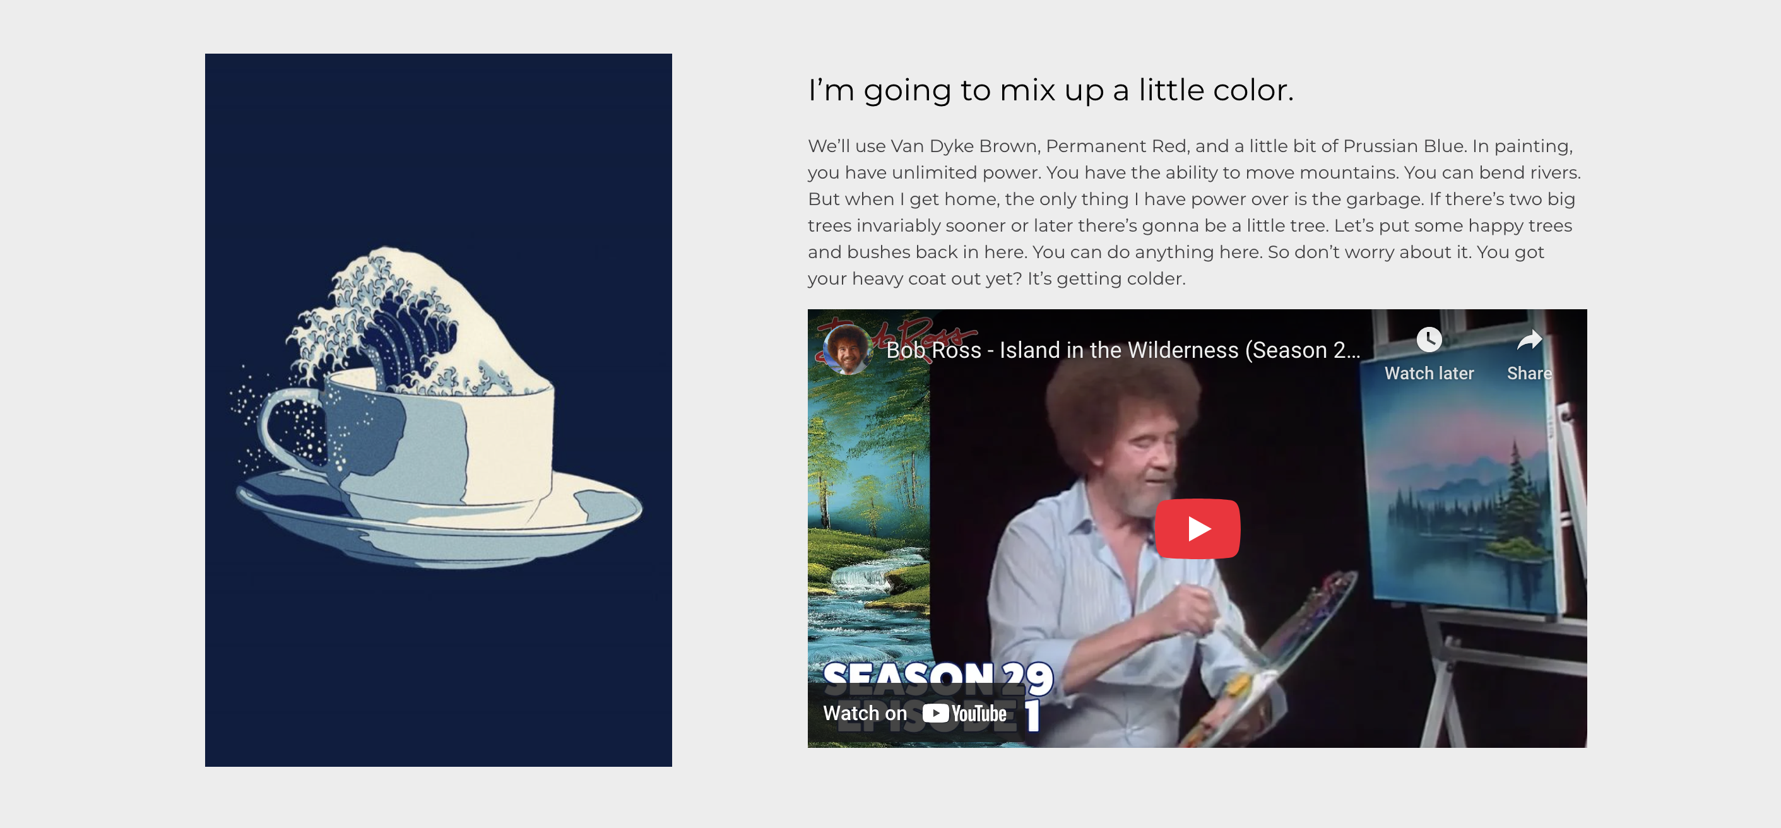Play the Bob Ross video with red button

[1197, 528]
